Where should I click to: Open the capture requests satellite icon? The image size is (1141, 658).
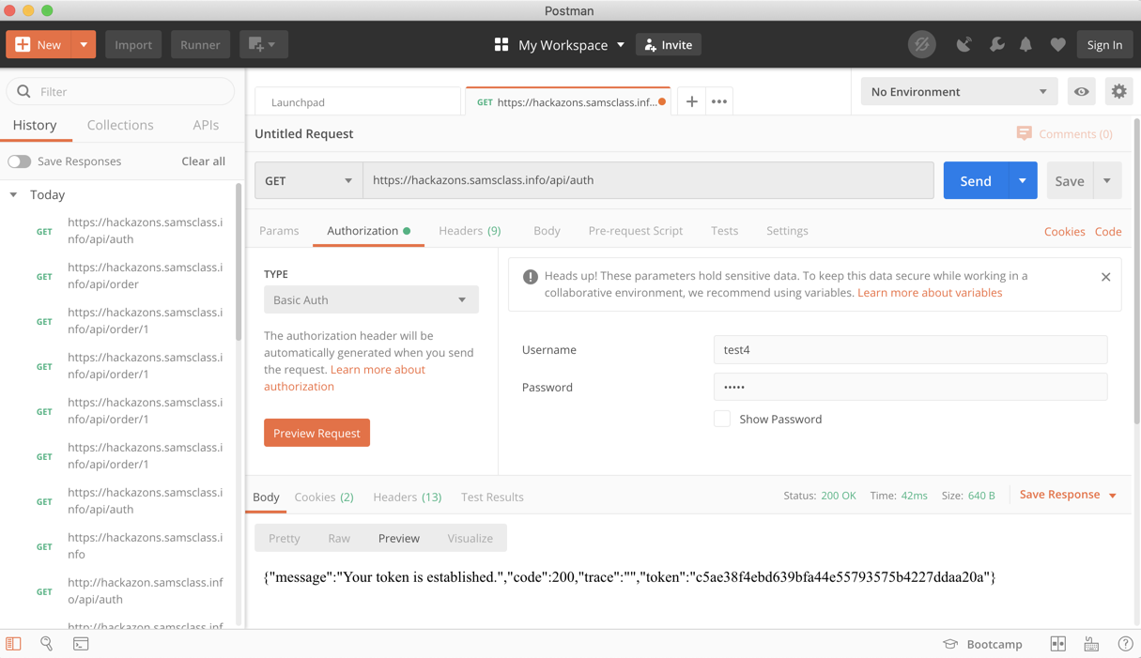964,44
